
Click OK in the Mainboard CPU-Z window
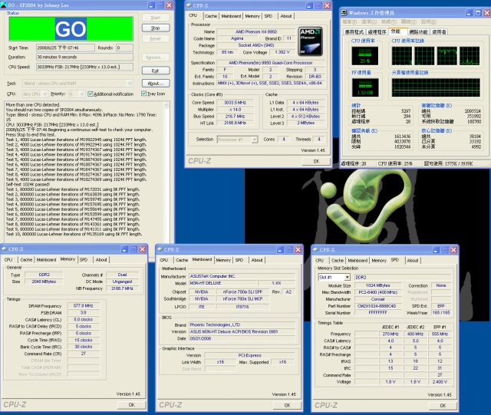pos(288,405)
